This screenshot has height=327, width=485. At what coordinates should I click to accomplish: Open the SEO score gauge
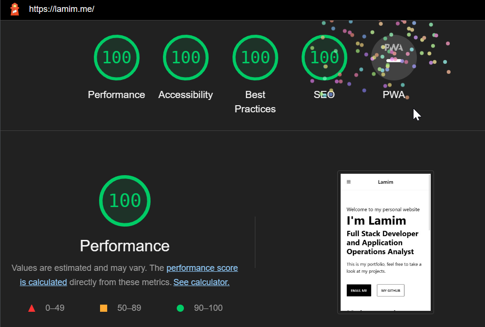coord(324,58)
